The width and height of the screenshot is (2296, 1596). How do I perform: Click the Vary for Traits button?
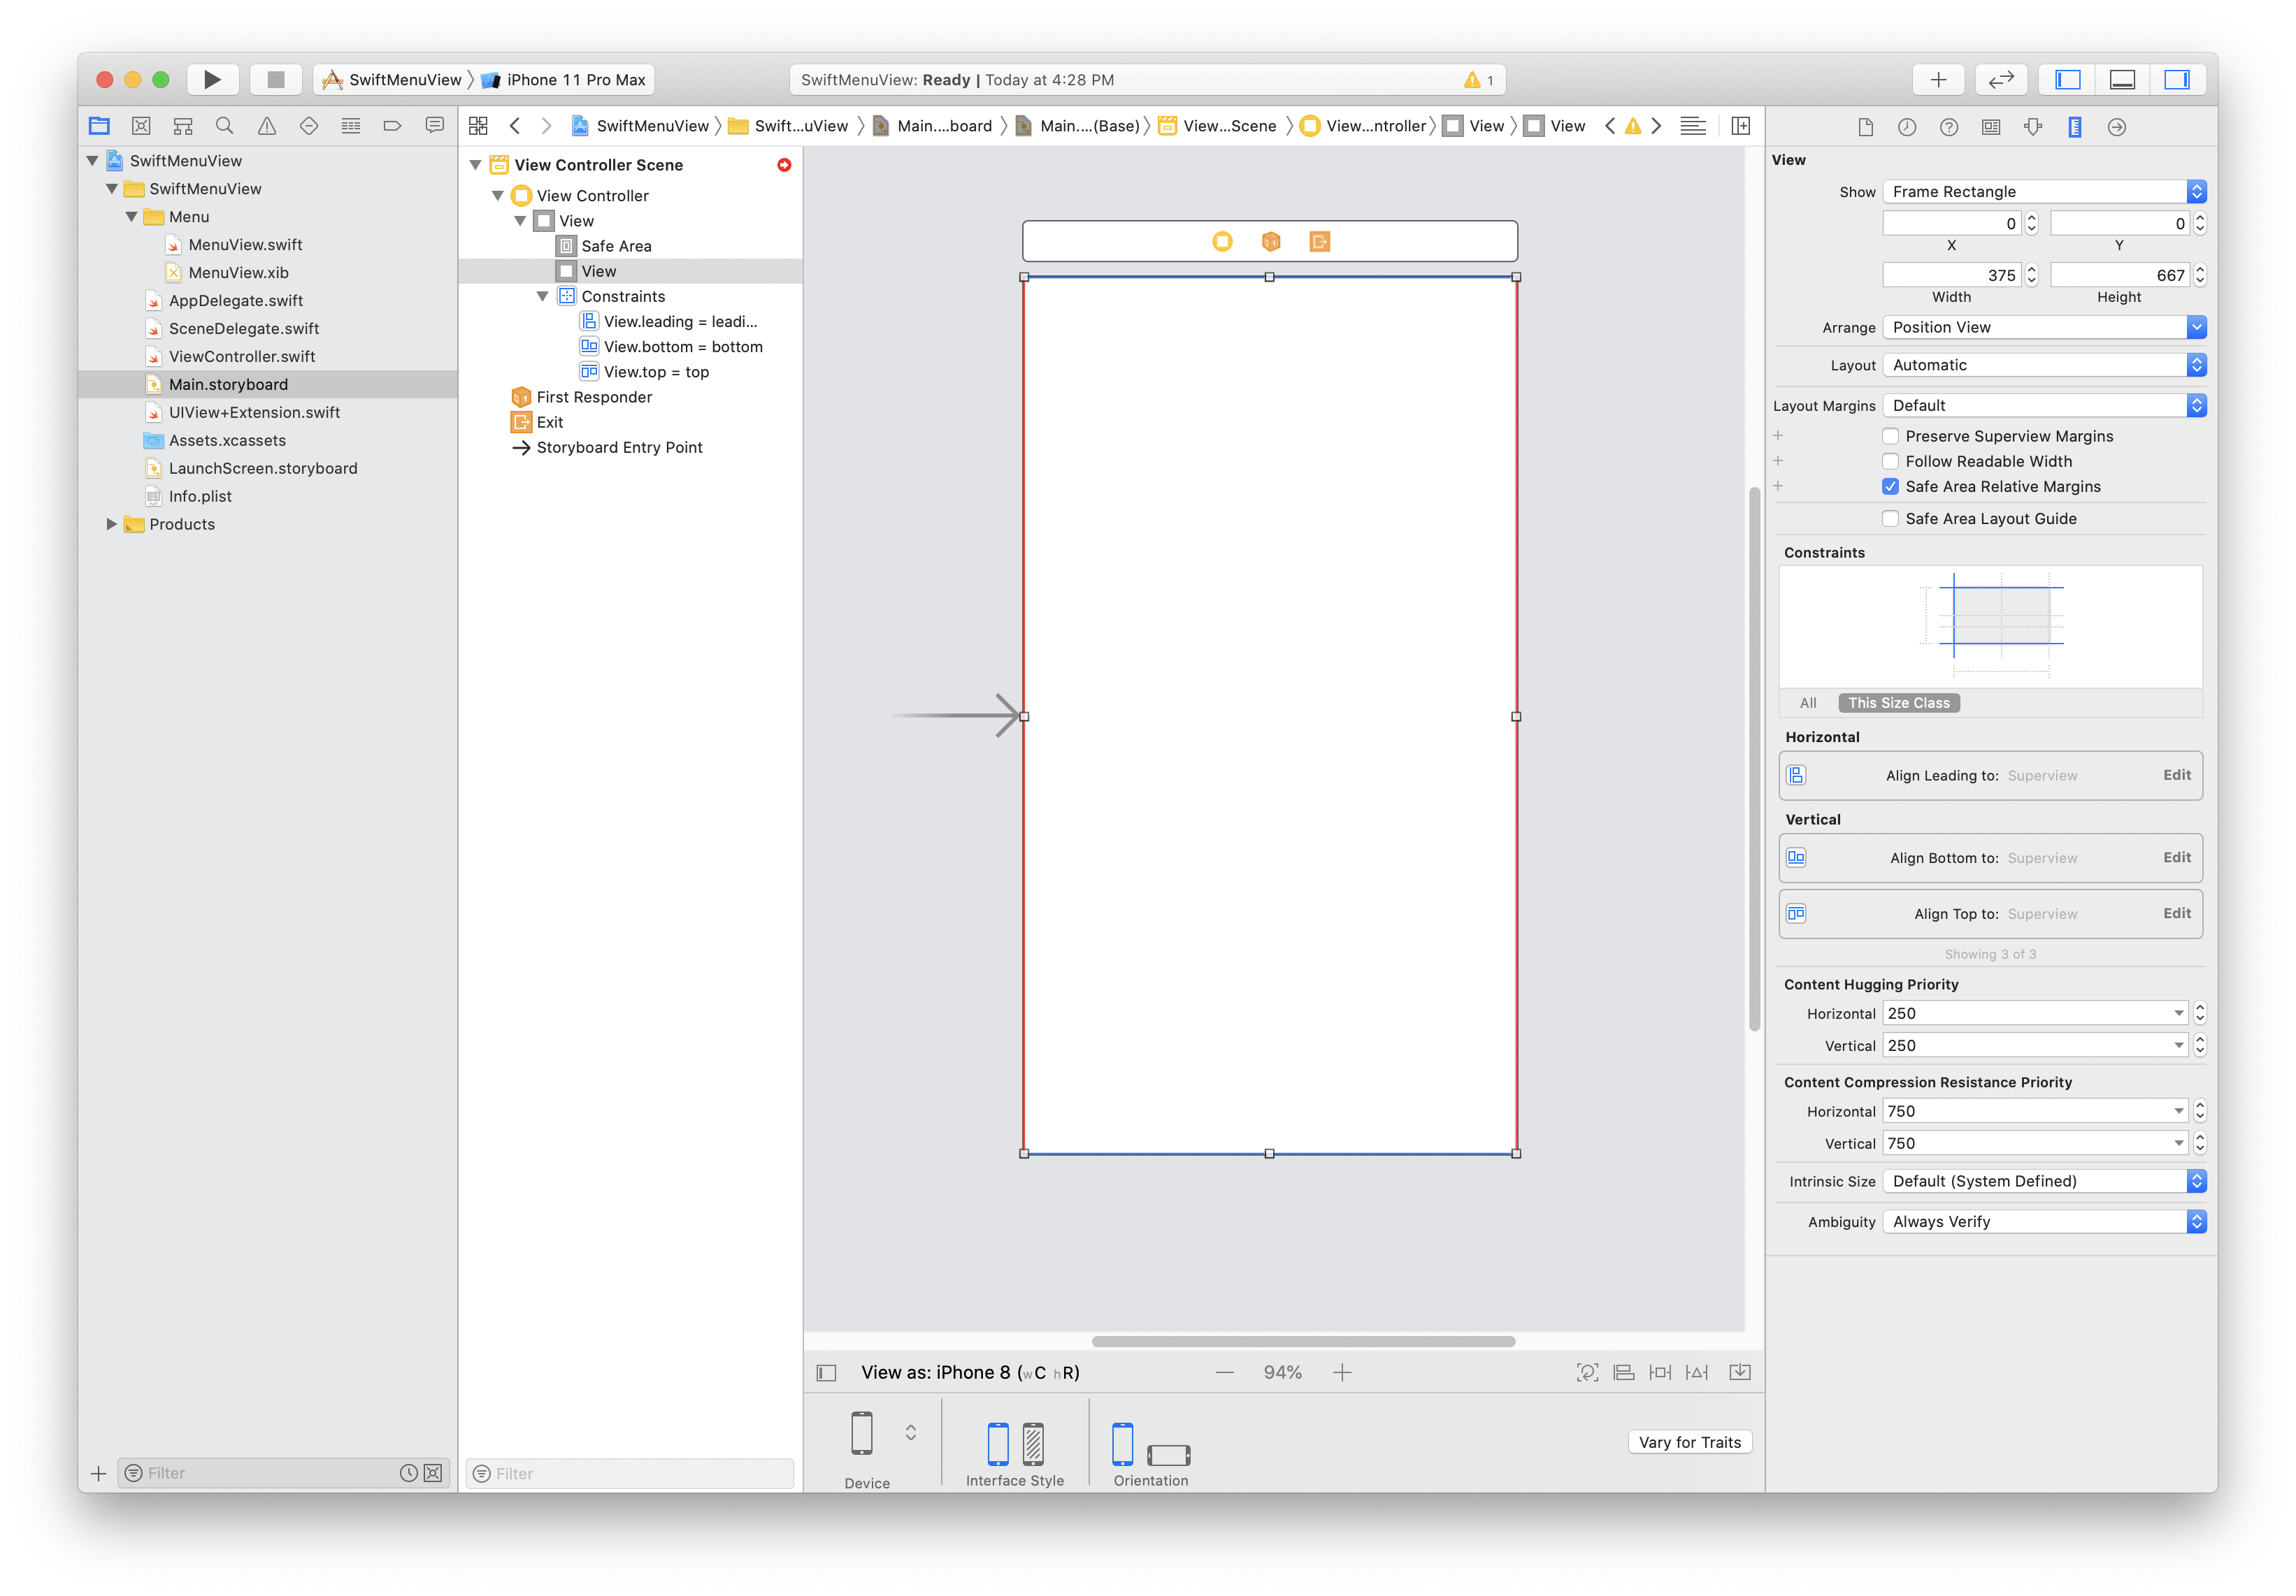tap(1689, 1442)
